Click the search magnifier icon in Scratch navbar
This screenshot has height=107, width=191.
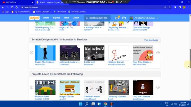click(x=87, y=18)
